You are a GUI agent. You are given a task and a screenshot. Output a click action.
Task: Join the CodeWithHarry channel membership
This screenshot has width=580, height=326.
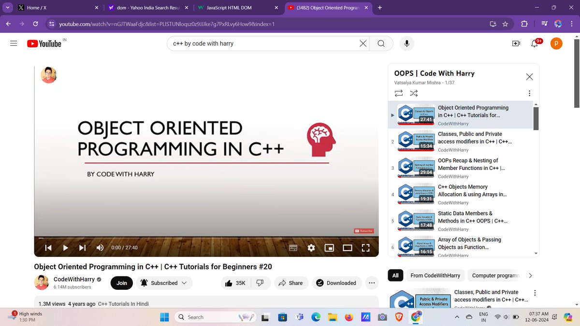pos(122,283)
